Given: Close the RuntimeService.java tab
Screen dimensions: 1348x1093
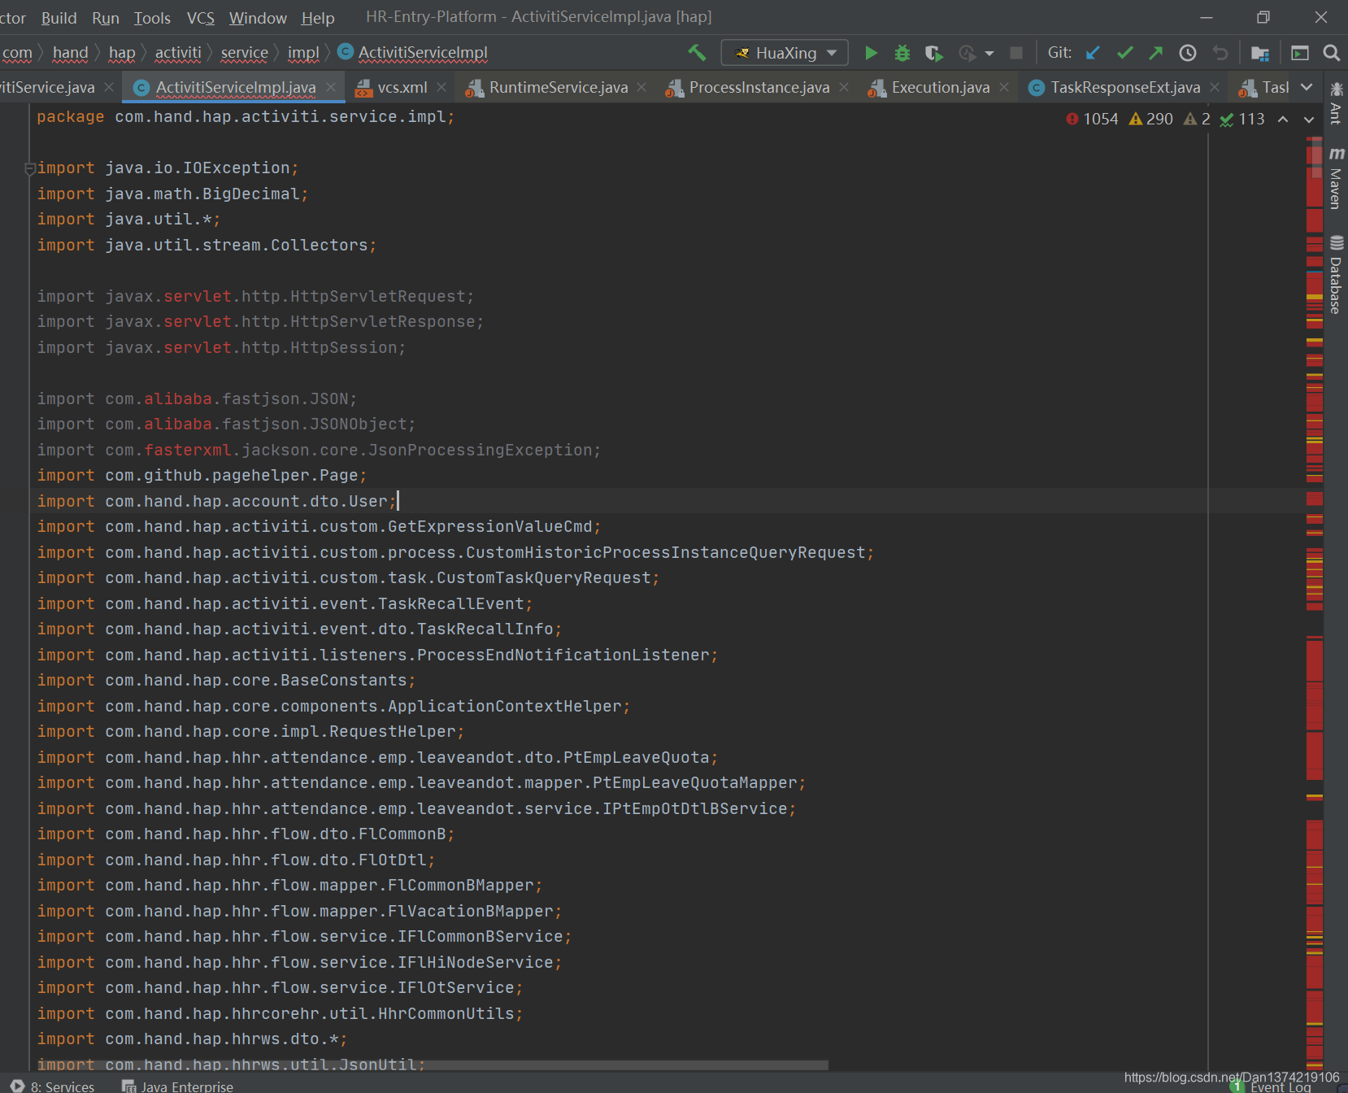Looking at the screenshot, I should click(642, 87).
